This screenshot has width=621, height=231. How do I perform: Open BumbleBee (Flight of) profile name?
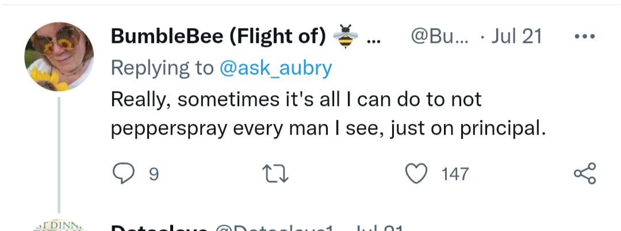point(218,37)
